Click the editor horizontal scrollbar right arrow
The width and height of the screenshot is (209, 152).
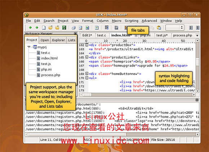pos(194,95)
